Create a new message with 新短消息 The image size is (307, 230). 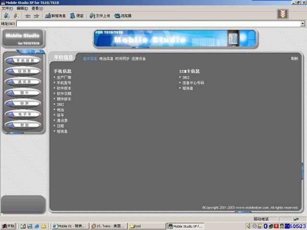56,16
